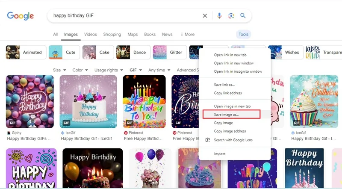Open the Usage rights dropdown
The width and height of the screenshot is (342, 189).
click(x=109, y=70)
